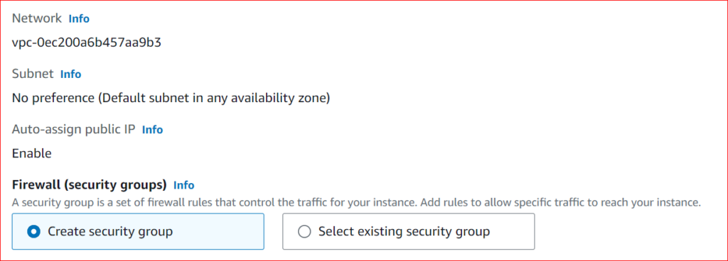This screenshot has height=261, width=728.
Task: Open the Info link beside Subnet
Action: (x=70, y=74)
